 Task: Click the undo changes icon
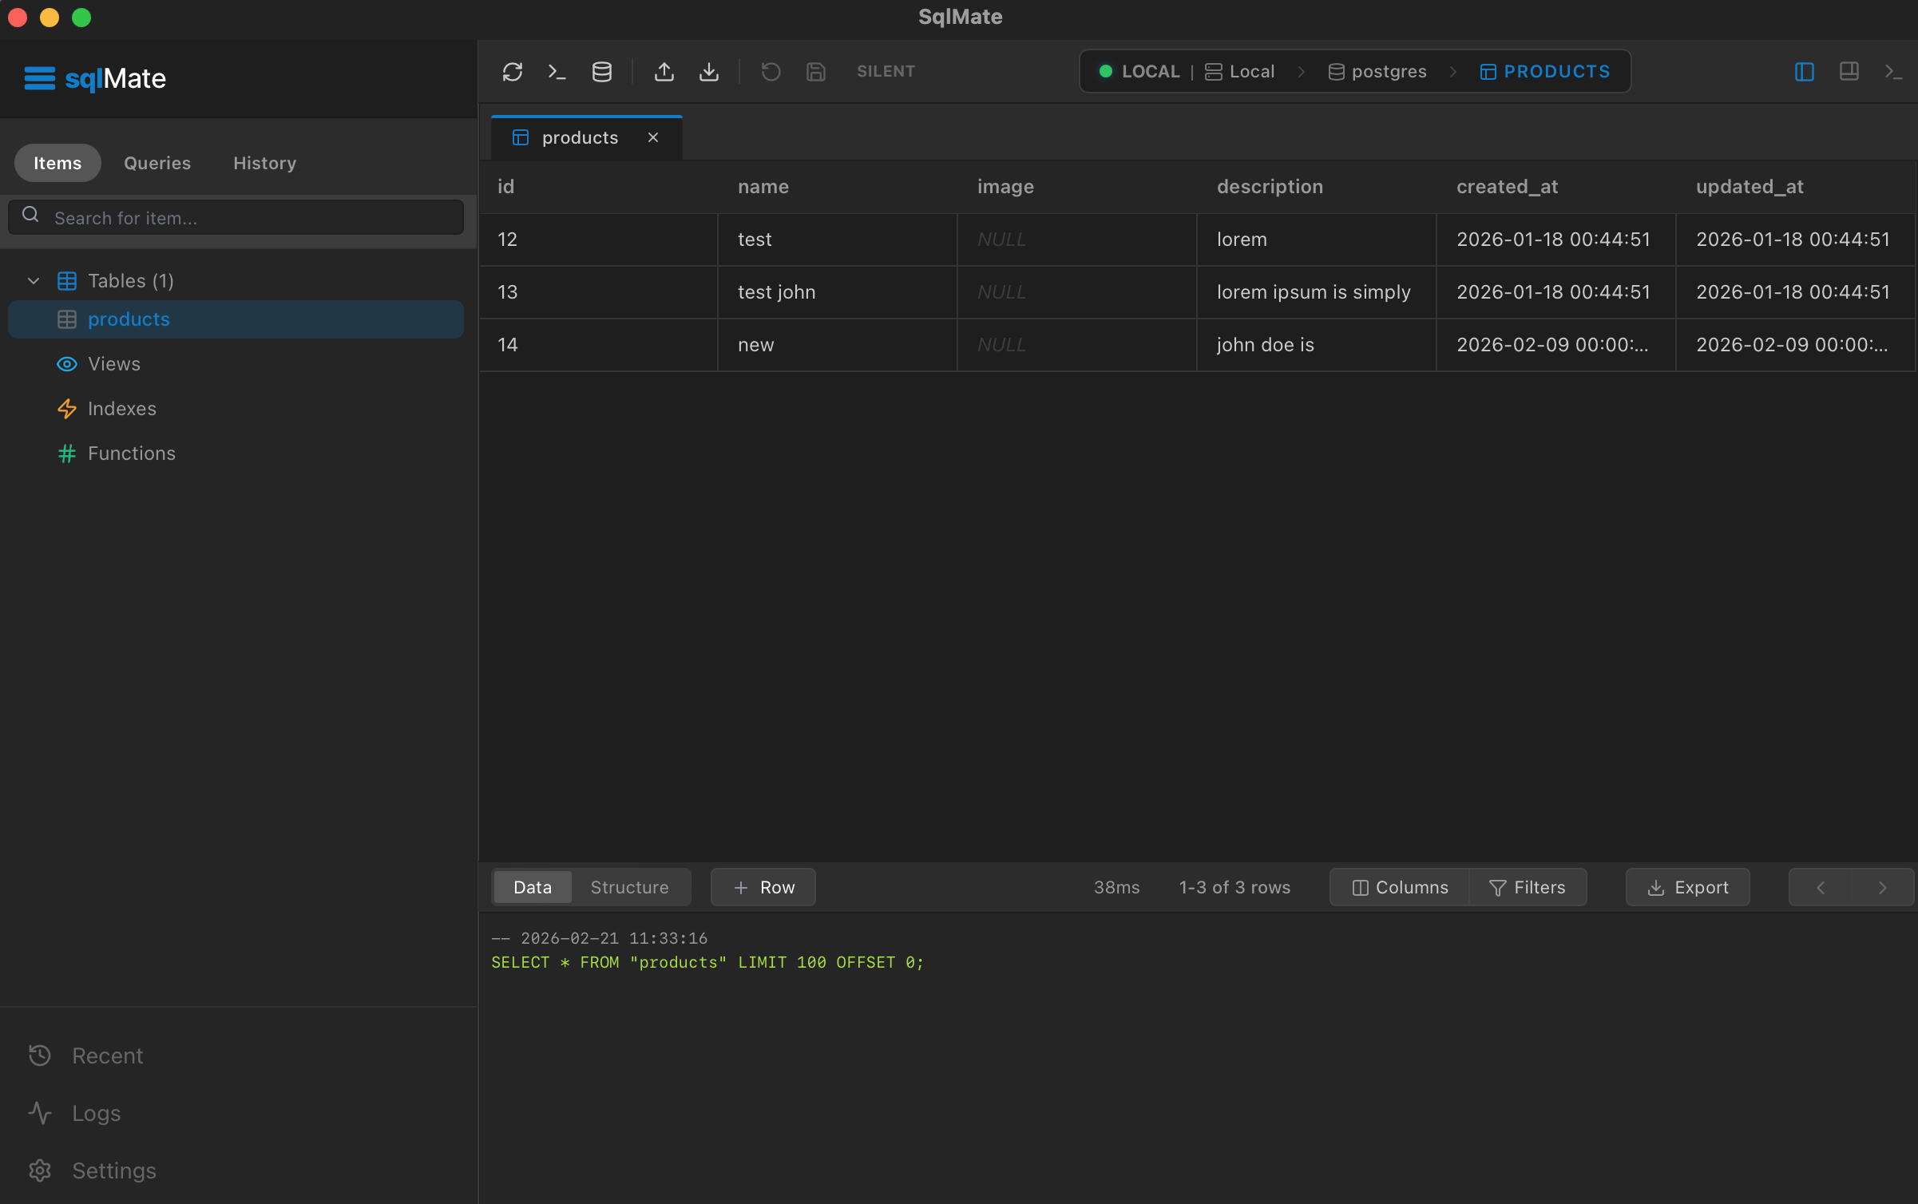pyautogui.click(x=771, y=72)
